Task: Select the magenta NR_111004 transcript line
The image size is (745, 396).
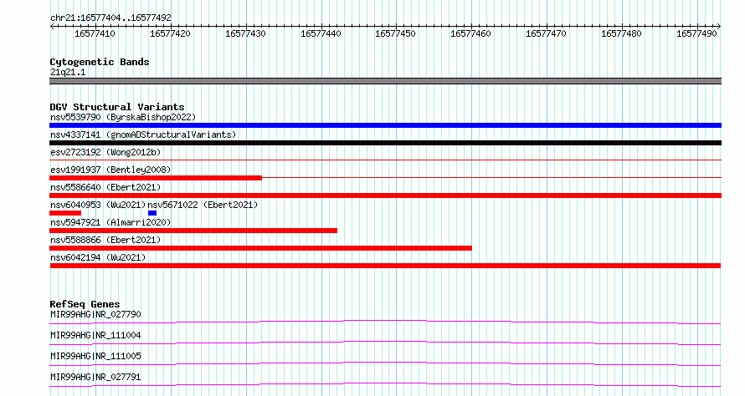Action: 385,343
